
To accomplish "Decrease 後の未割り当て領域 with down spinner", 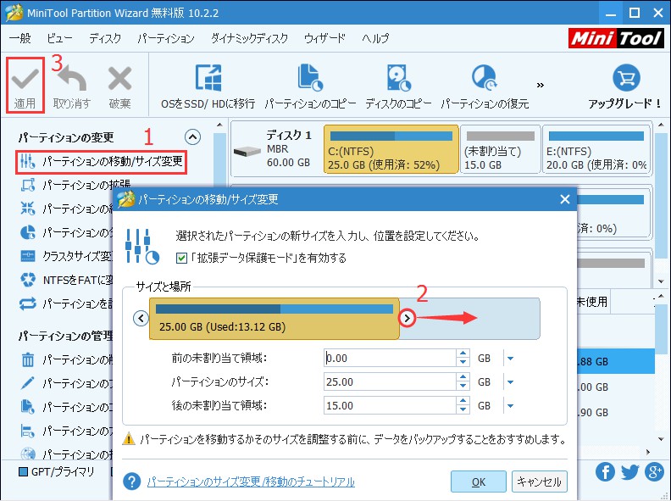I will tap(463, 409).
